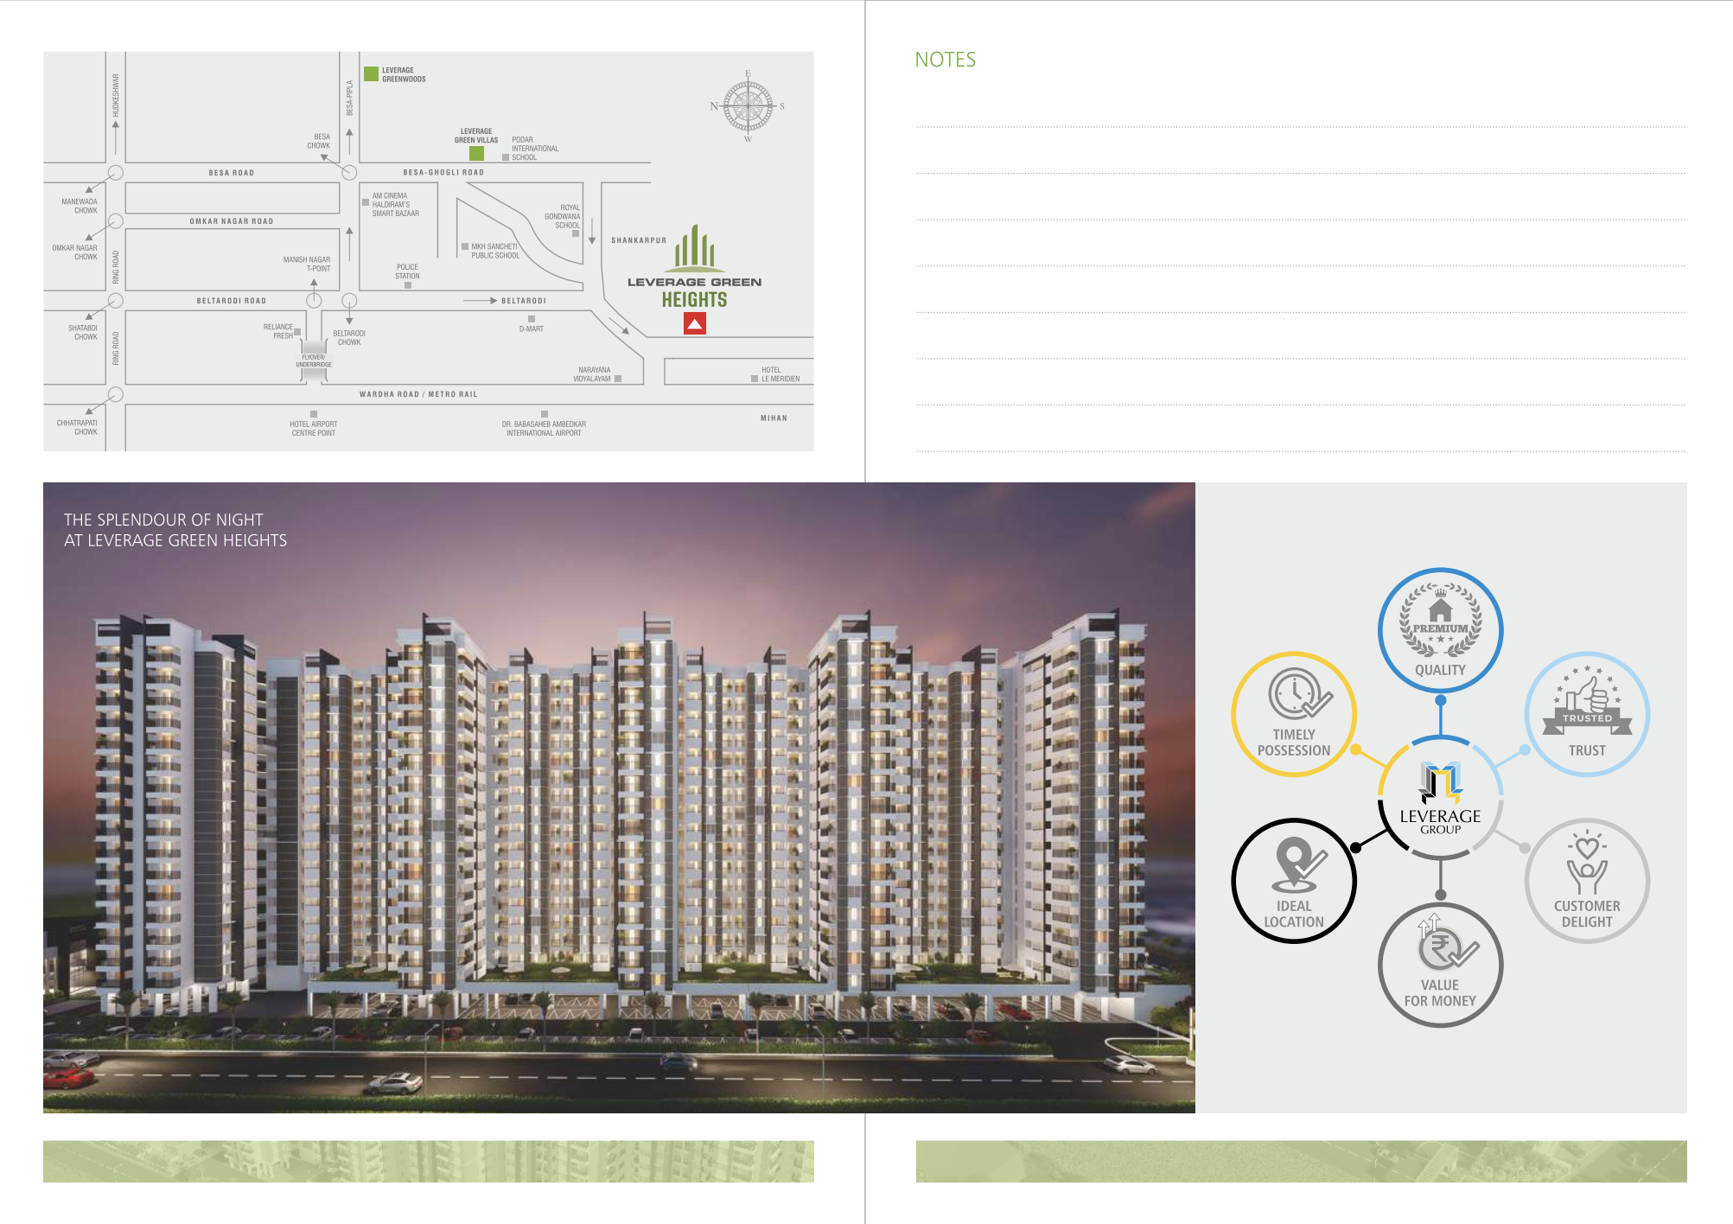
Task: Click the 'OMKAR NAGAR ROAD' label
Action: (x=232, y=221)
